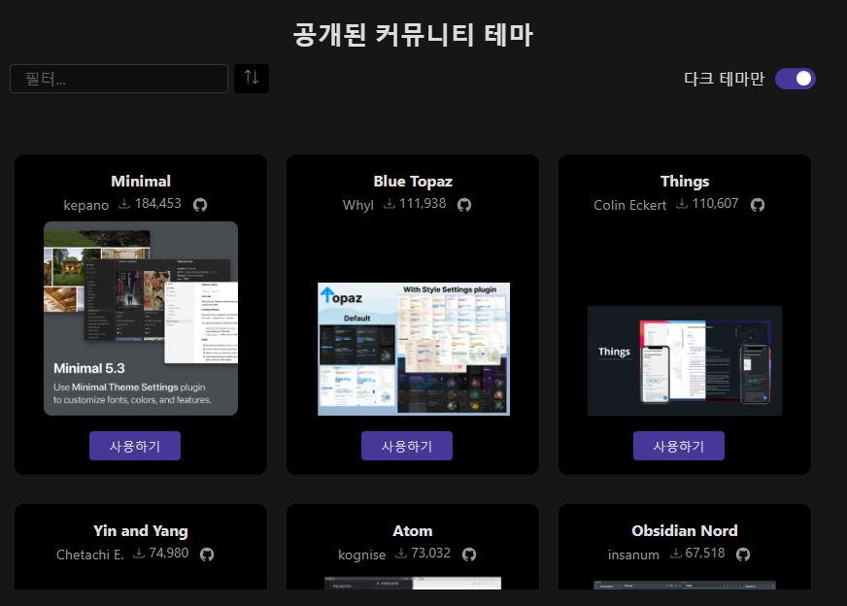Click download count 73,032

coord(430,553)
